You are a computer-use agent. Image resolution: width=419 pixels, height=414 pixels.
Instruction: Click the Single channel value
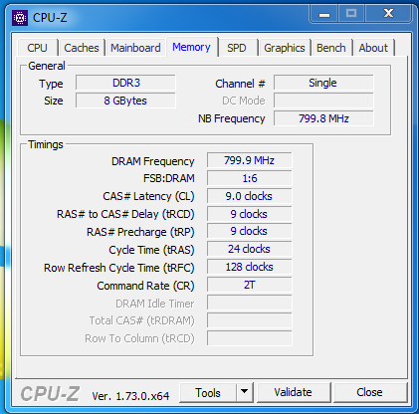click(323, 83)
